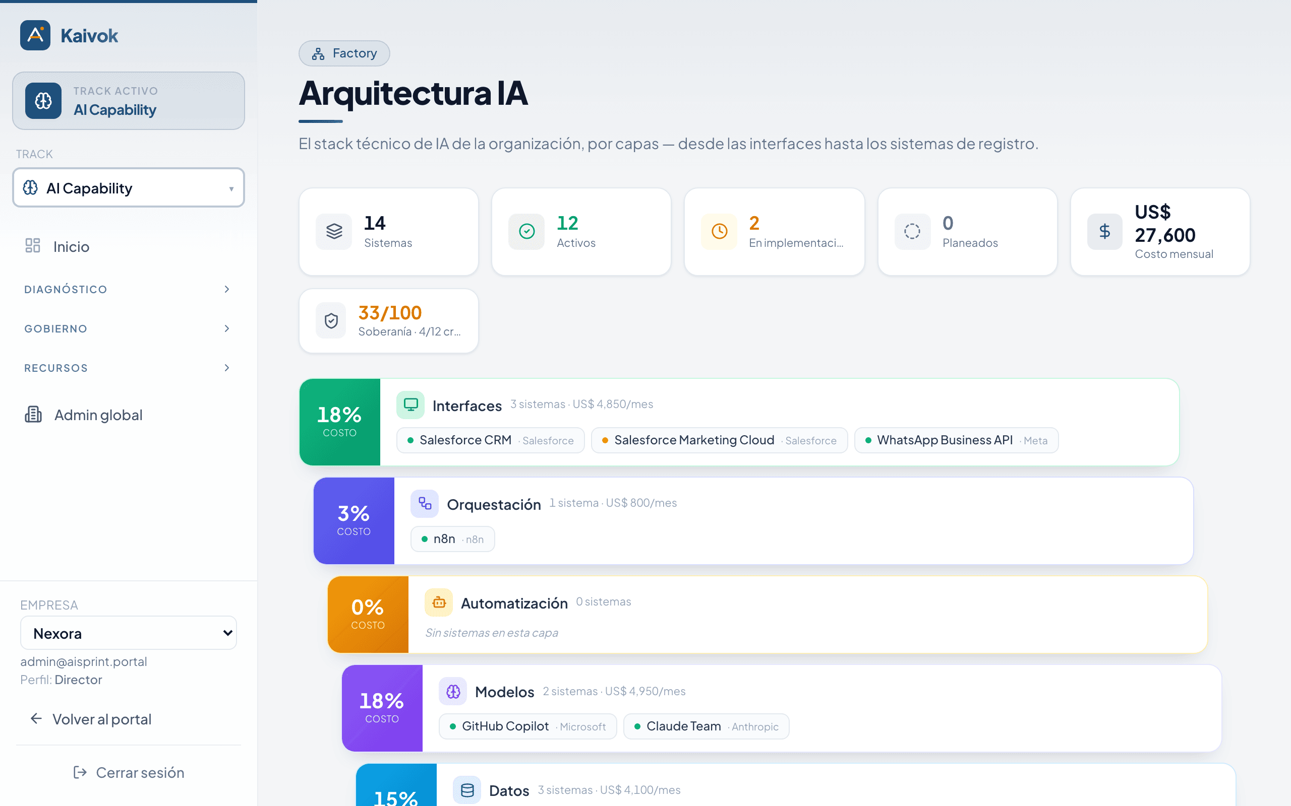Click 'Sin sistemas en esta capa' text
Viewport: 1291px width, 806px height.
pyautogui.click(x=491, y=633)
